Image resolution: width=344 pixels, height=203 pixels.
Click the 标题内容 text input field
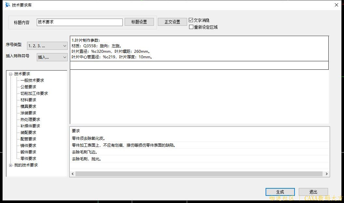[79, 22]
